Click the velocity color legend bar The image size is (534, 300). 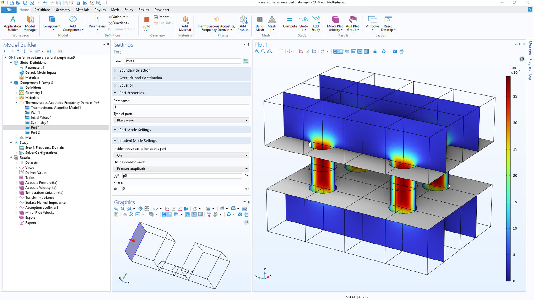click(508, 179)
